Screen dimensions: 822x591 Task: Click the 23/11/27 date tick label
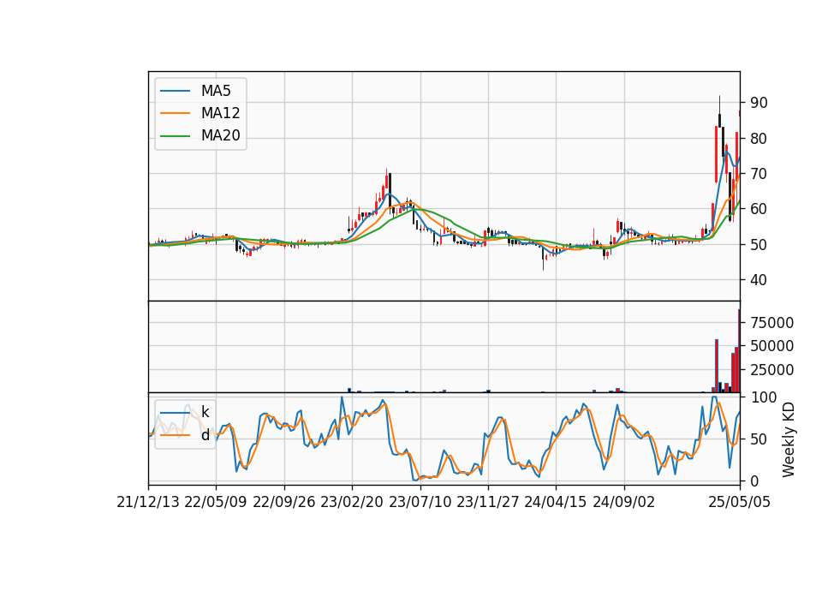[487, 502]
